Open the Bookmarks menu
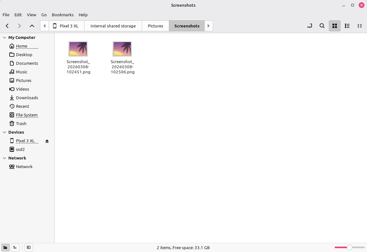Screen dimensions: 367x252 click(x=62, y=15)
